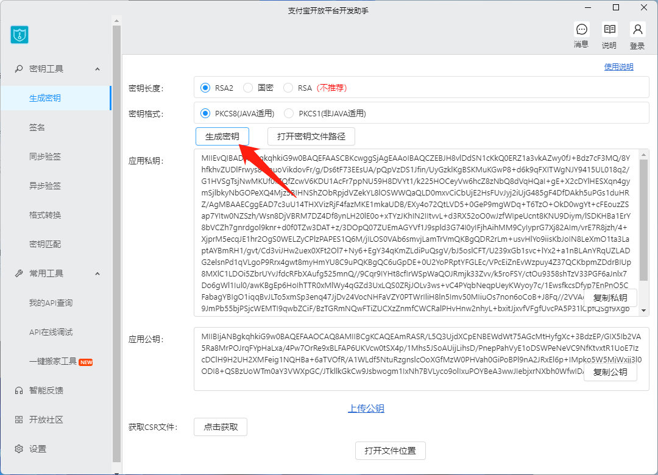
Task: Click sidebar scrollbar up arrow
Action: click(x=116, y=21)
